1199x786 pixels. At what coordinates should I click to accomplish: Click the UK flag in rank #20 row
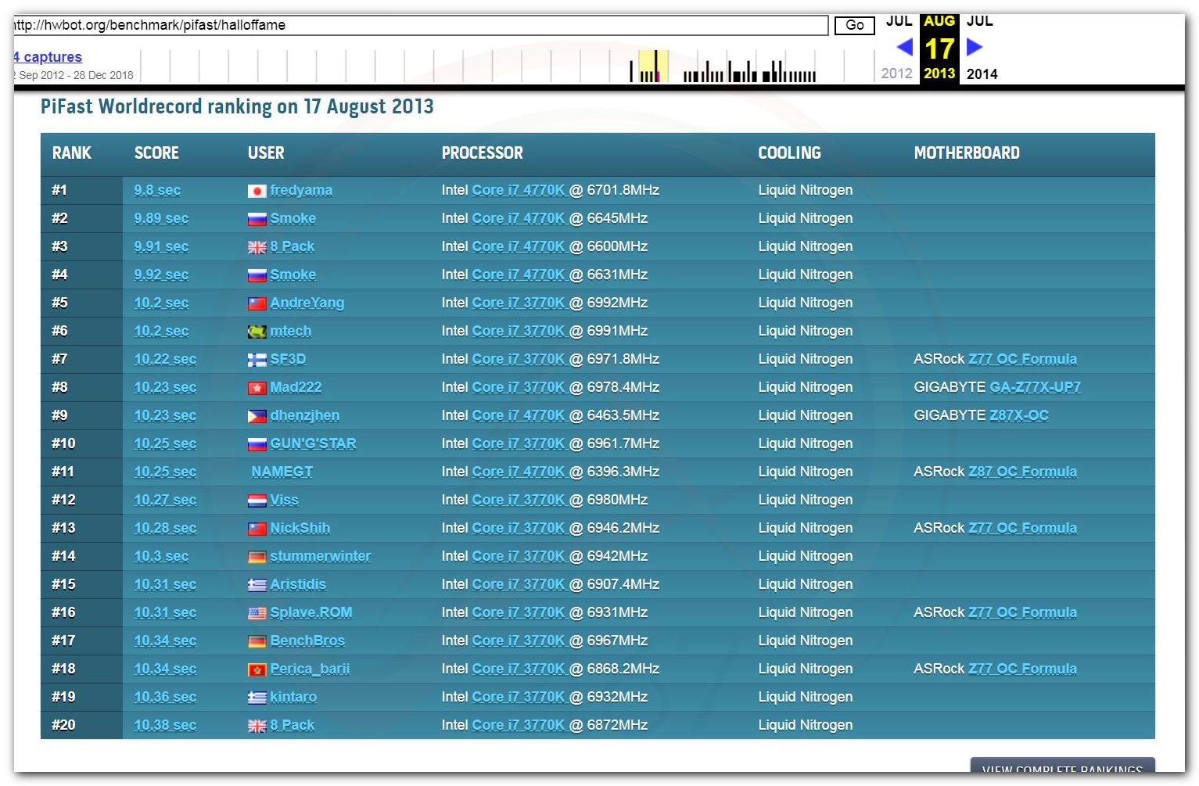[257, 726]
